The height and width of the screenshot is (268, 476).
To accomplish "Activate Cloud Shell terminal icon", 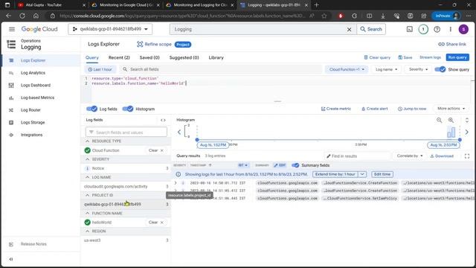I will (x=410, y=29).
